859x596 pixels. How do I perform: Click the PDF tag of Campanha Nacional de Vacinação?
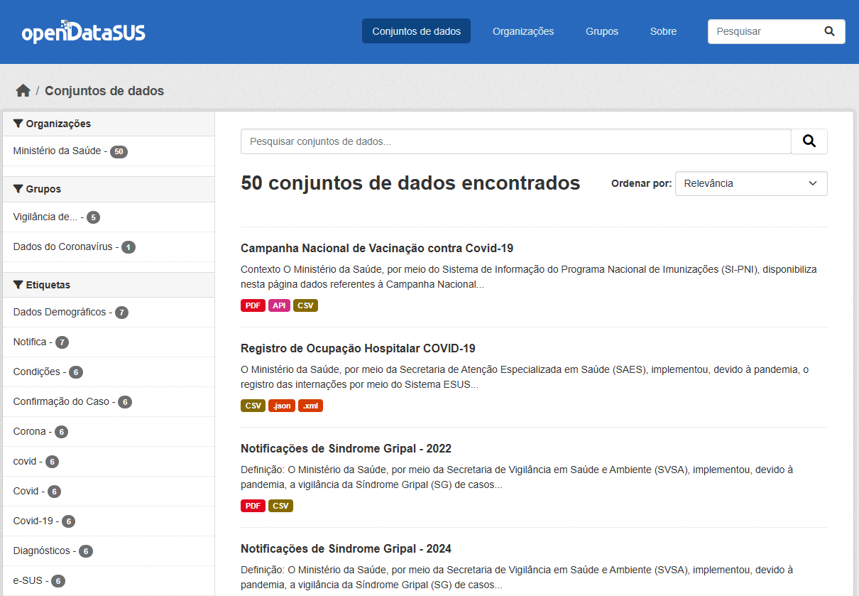pyautogui.click(x=253, y=305)
